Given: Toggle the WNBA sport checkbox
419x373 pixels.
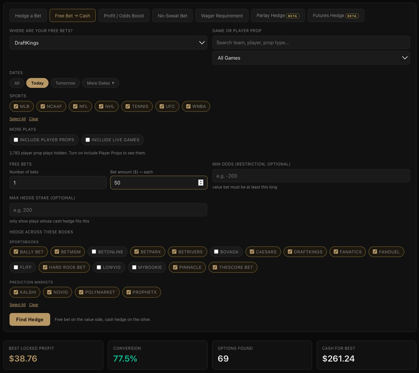Looking at the screenshot, I should click(x=188, y=106).
